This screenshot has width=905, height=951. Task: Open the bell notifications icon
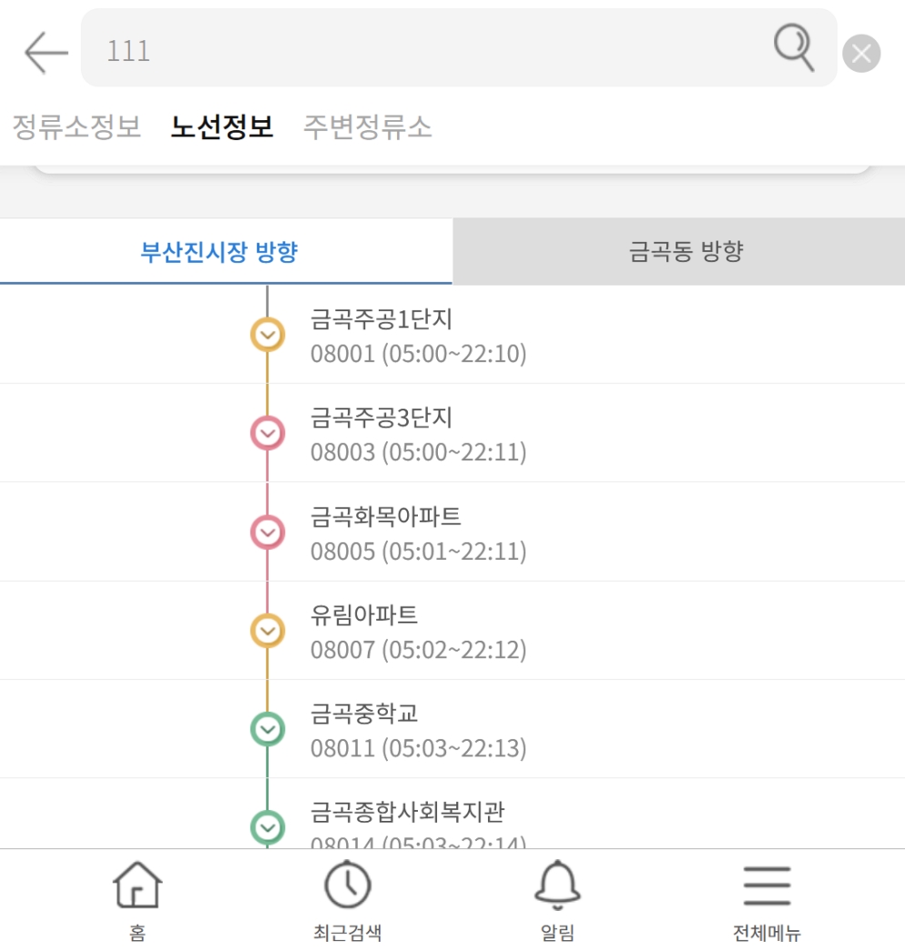[557, 885]
